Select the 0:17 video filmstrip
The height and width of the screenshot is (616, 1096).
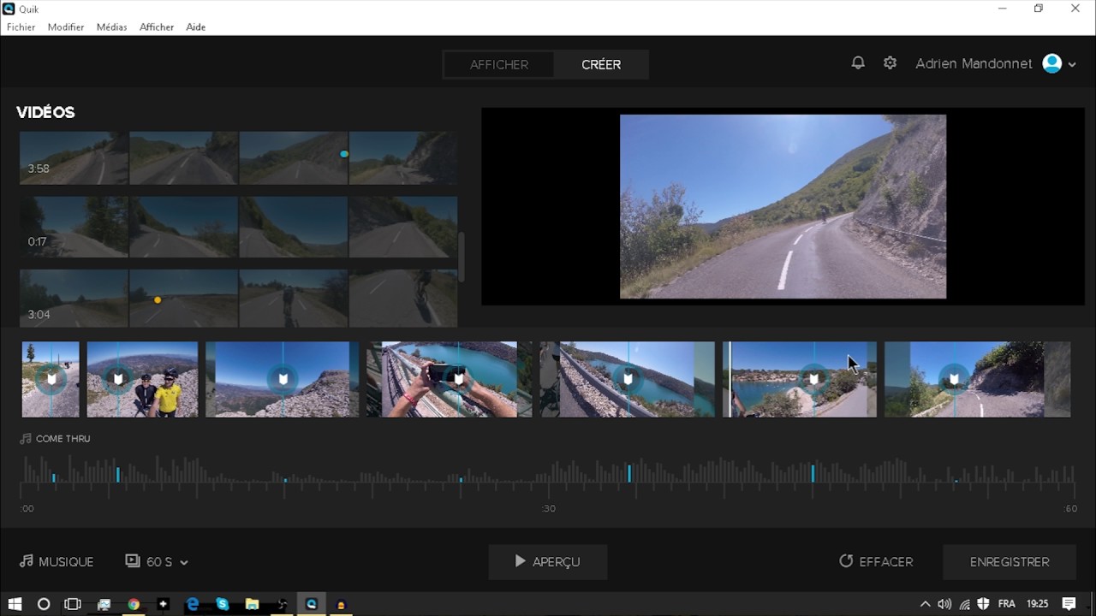(x=238, y=227)
